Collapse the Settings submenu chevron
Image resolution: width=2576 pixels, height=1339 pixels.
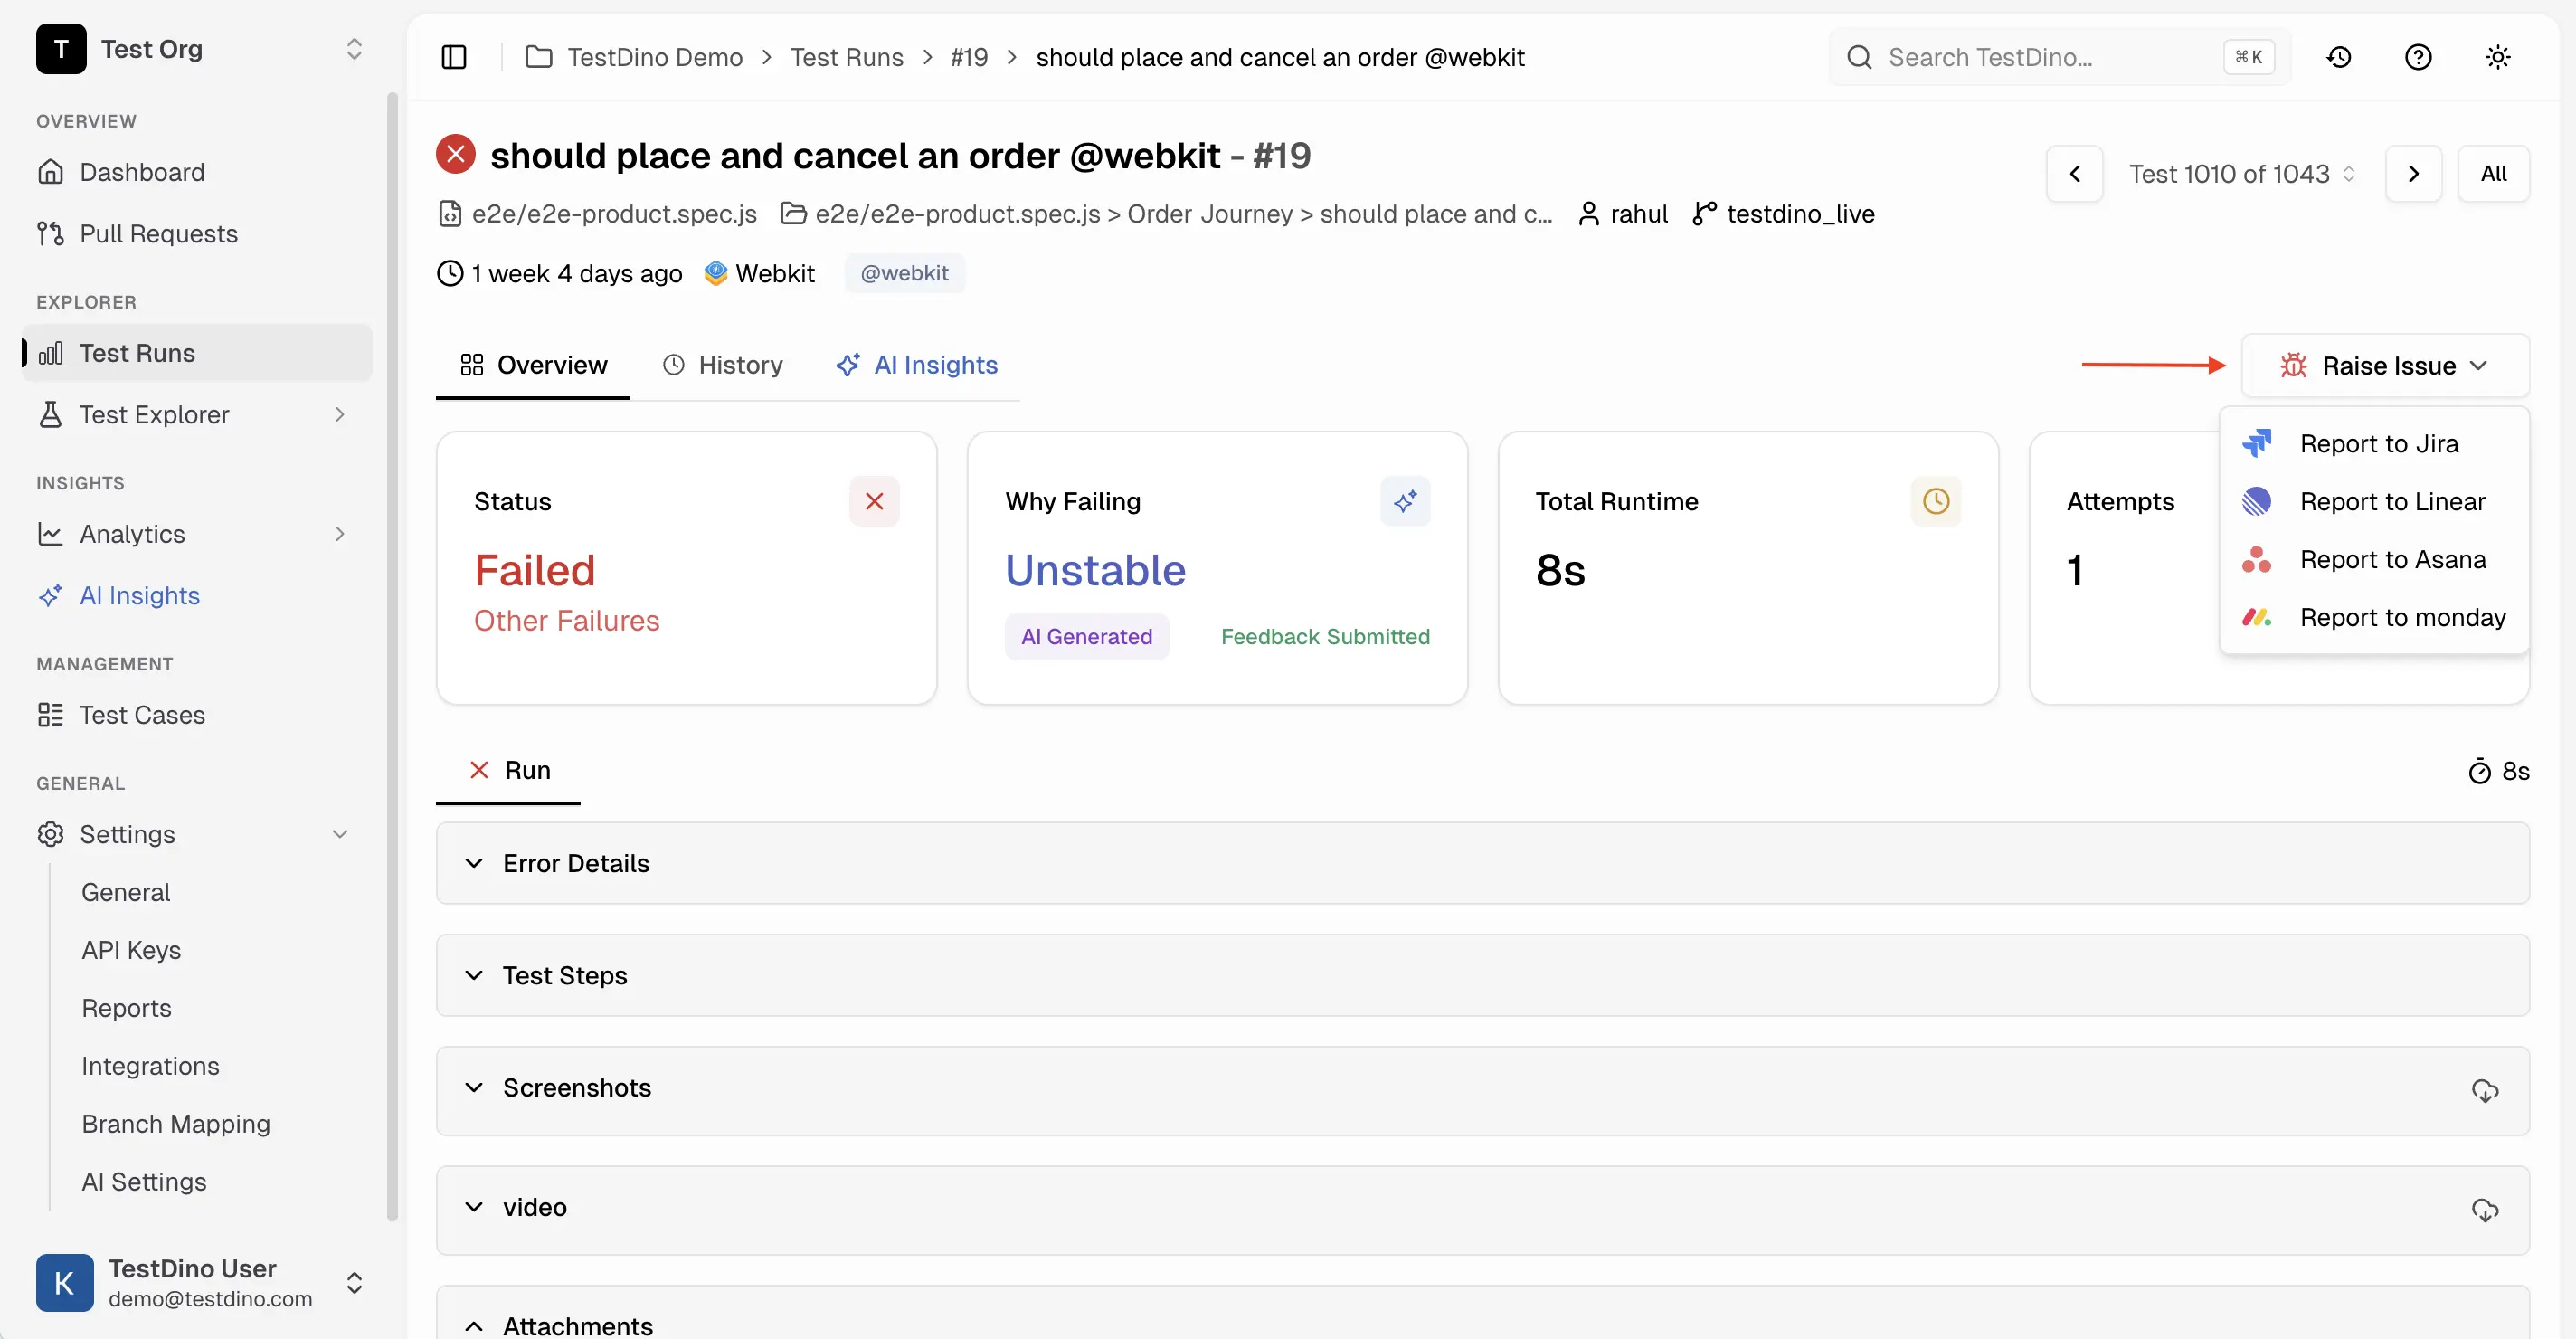coord(341,834)
